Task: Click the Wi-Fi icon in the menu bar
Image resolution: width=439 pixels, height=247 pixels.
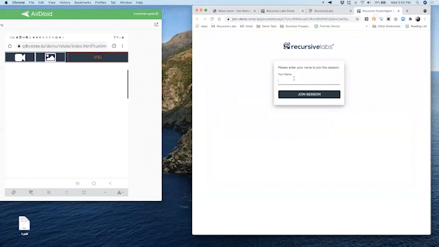Action: pos(362,3)
